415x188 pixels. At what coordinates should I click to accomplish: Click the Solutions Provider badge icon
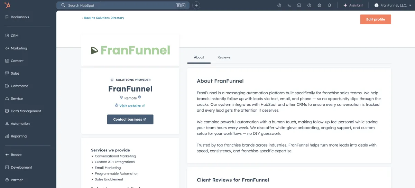point(112,79)
